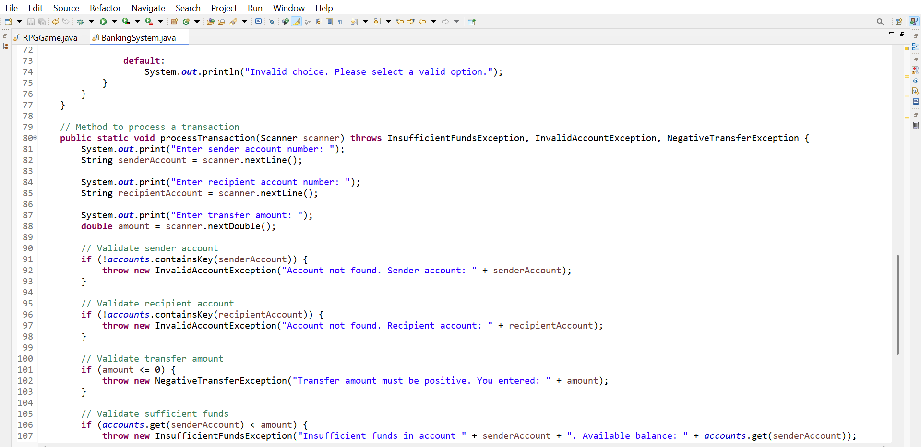Click the magnifier quick-access search icon
This screenshot has height=447, width=921.
[880, 22]
